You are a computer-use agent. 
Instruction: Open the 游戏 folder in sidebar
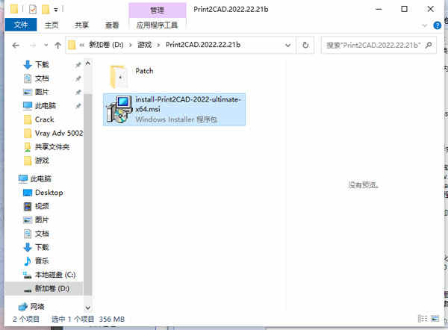tap(43, 161)
